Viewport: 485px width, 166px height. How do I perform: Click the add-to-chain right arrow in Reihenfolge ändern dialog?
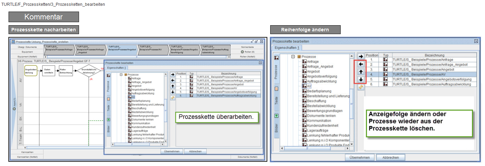[361, 56]
